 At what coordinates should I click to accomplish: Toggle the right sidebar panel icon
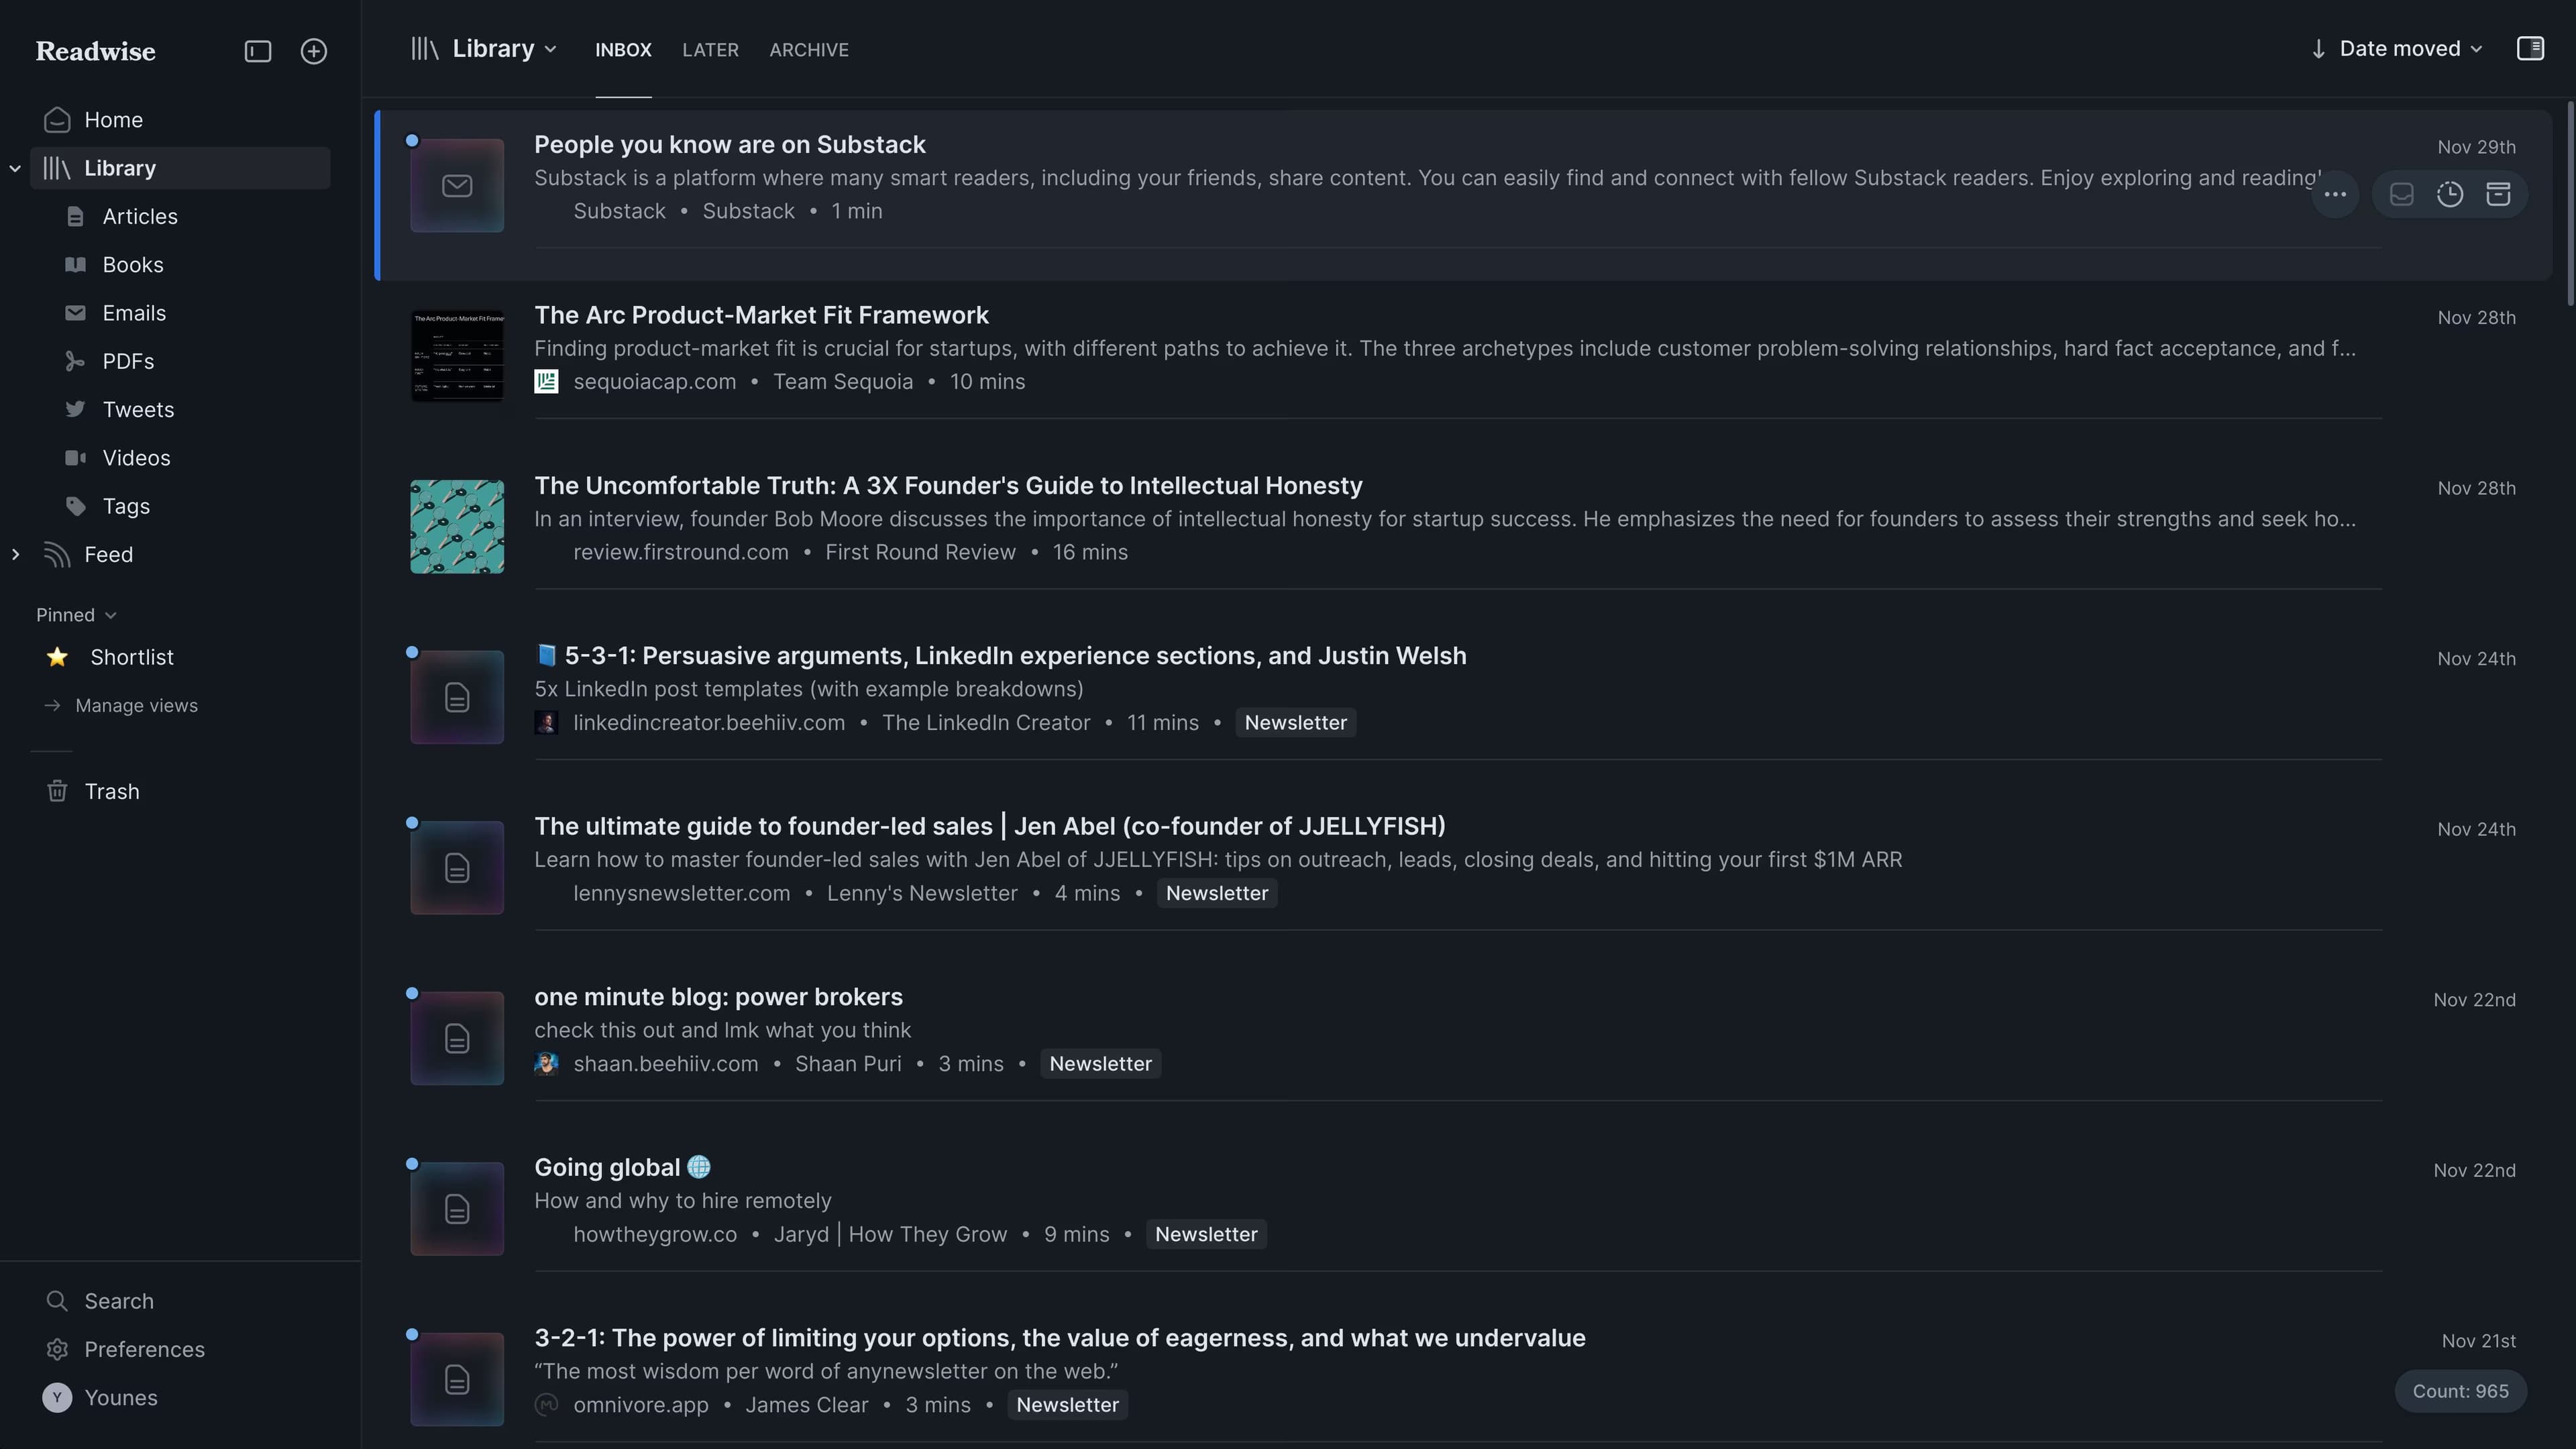[x=2530, y=49]
